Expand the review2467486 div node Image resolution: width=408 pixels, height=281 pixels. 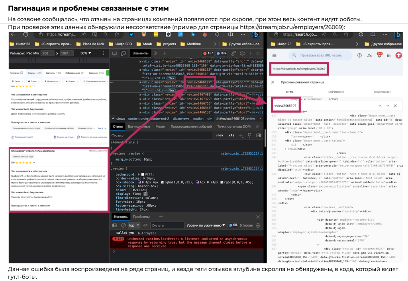click(x=141, y=95)
